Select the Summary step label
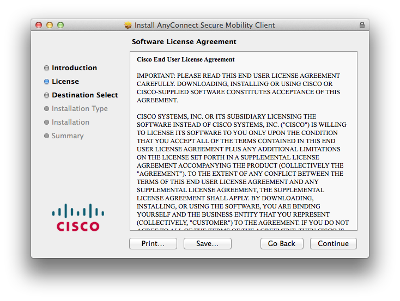This screenshot has width=400, height=301. point(68,136)
